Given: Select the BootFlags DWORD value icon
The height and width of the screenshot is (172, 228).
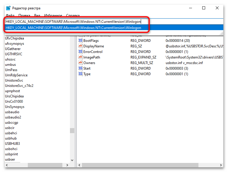Looking at the screenshot, I should point(80,40).
